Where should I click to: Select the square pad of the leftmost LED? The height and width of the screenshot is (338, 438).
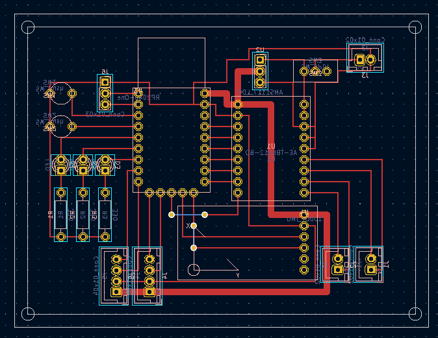[x=61, y=170]
